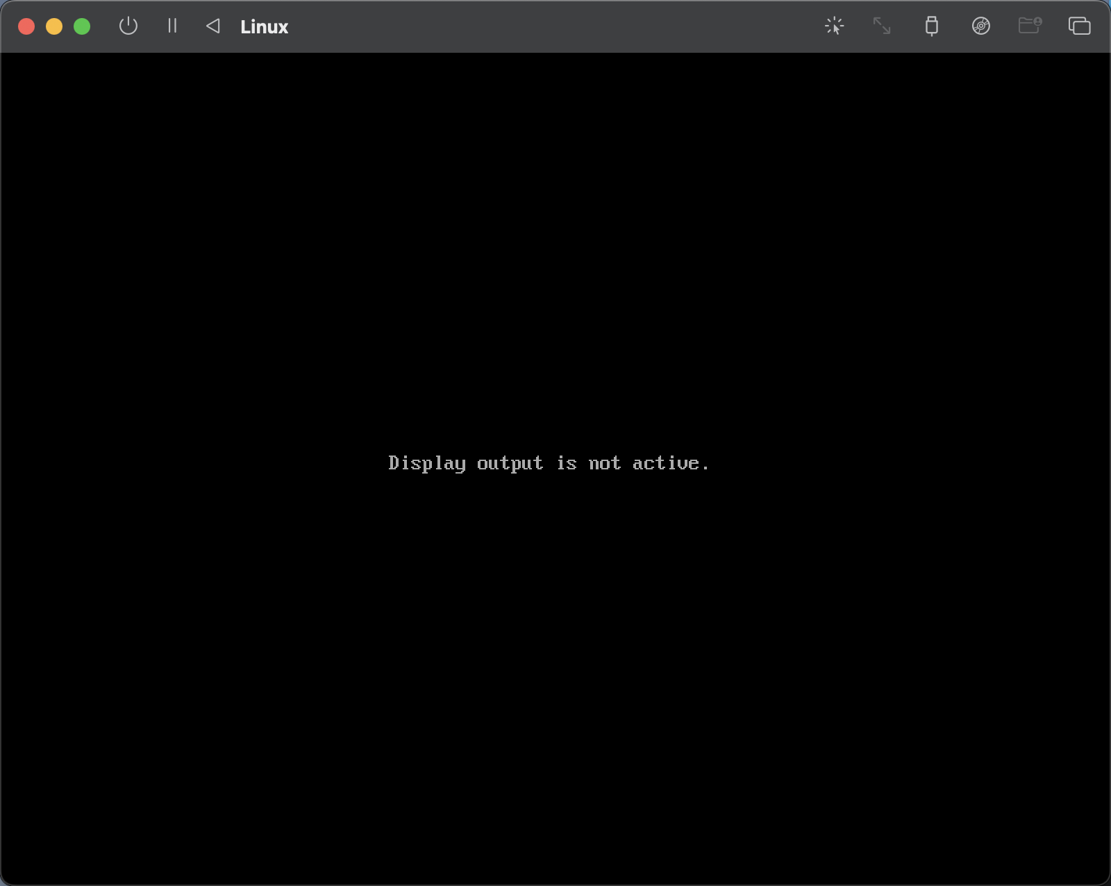Toggle capture mouse cursor input
1111x886 pixels.
(x=834, y=26)
